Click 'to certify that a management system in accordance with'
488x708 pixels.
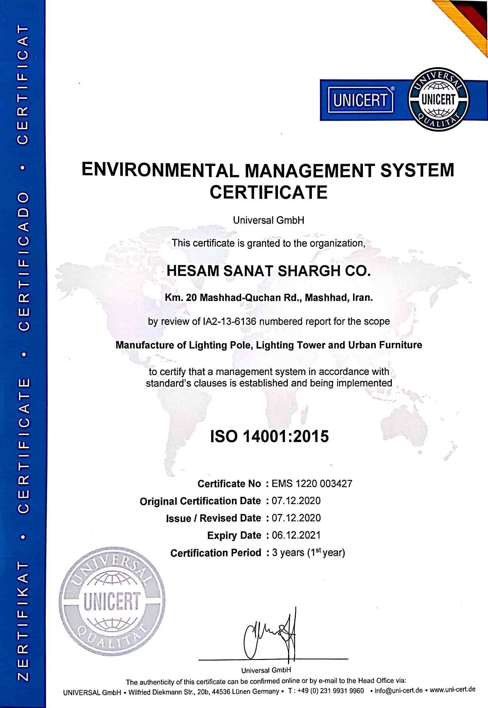(x=269, y=372)
